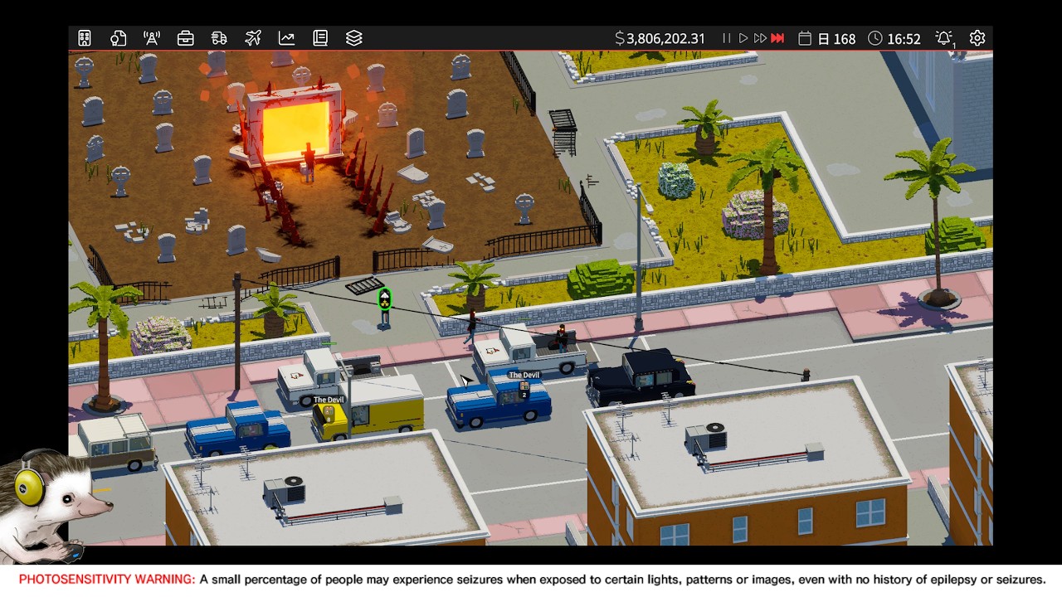
Task: Click The Devil label on yellow van
Action: click(329, 400)
